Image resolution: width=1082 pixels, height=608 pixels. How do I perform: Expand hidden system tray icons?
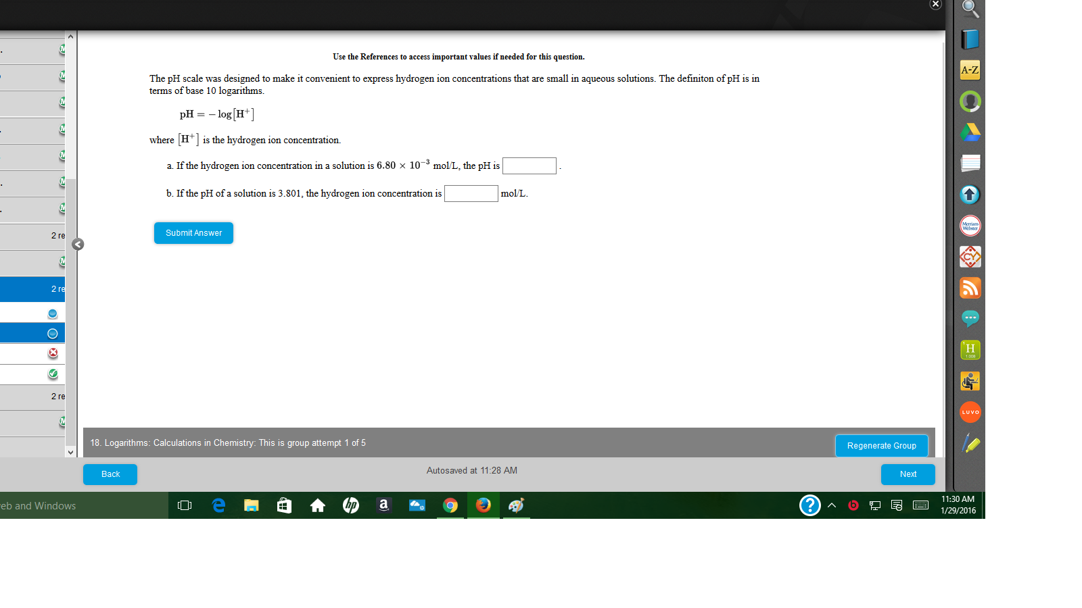click(831, 505)
